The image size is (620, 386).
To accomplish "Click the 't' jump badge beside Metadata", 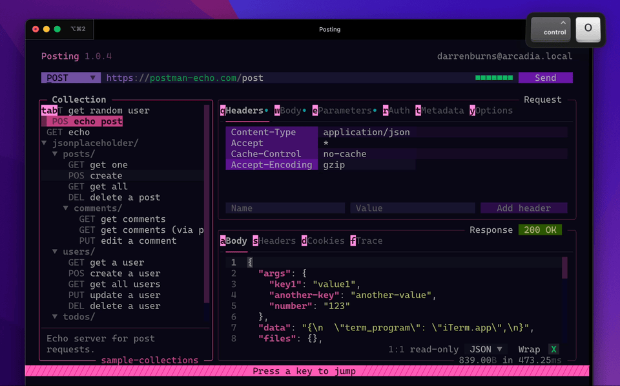I will (418, 111).
